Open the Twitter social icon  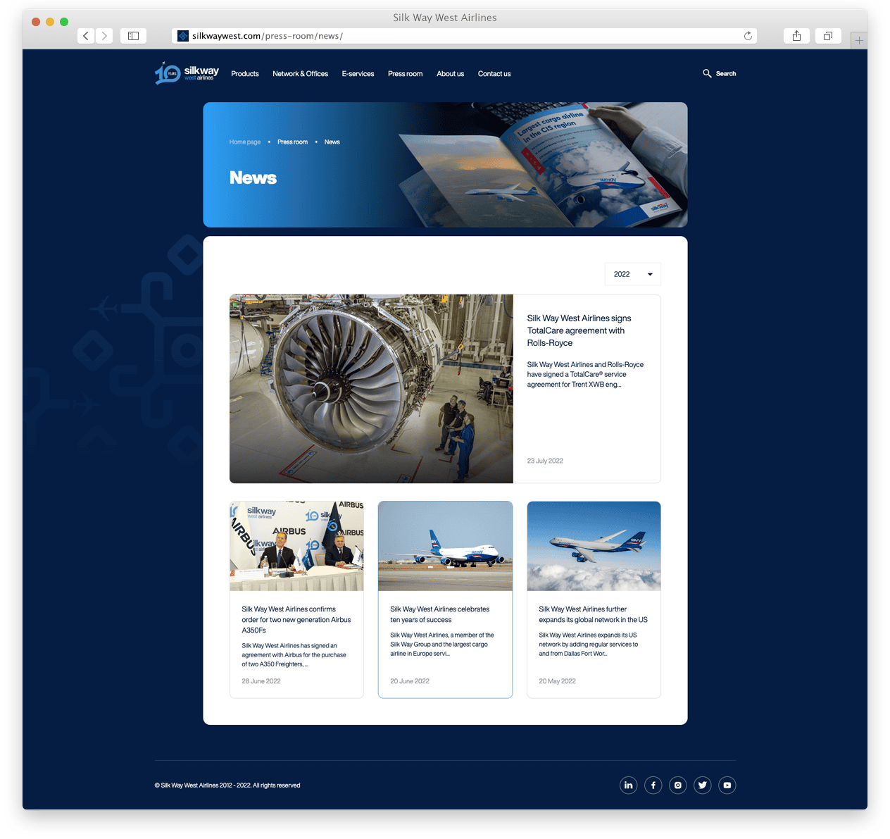[x=703, y=785]
